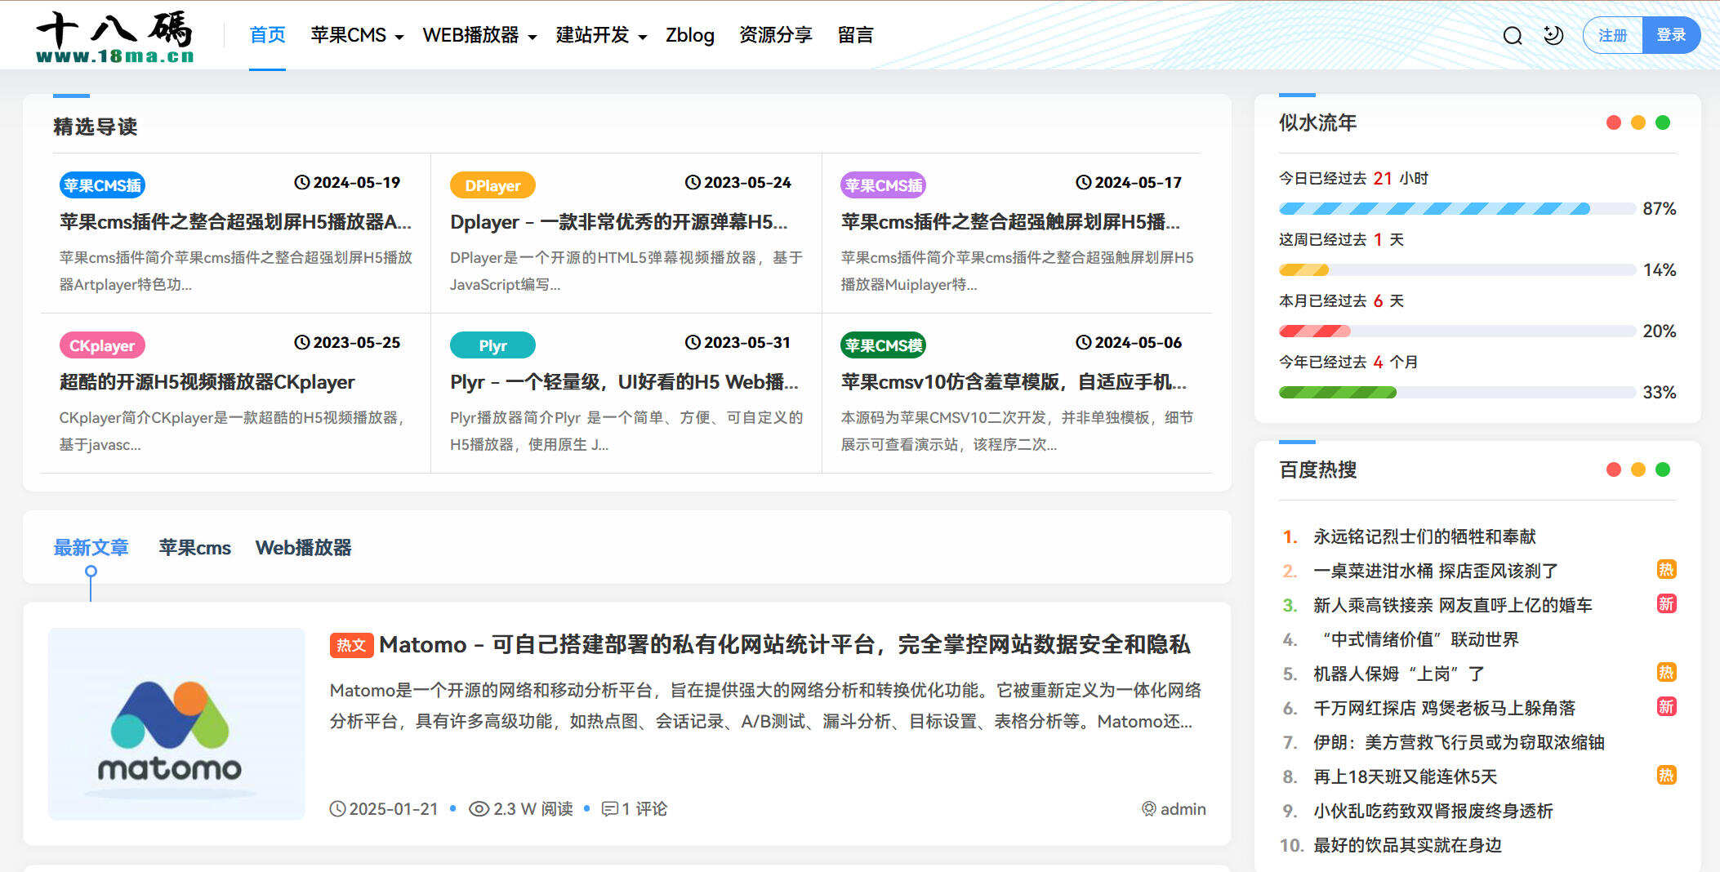The image size is (1720, 872).
Task: Click the 新 badge beside 千万网红探店 item
Action: [1665, 707]
